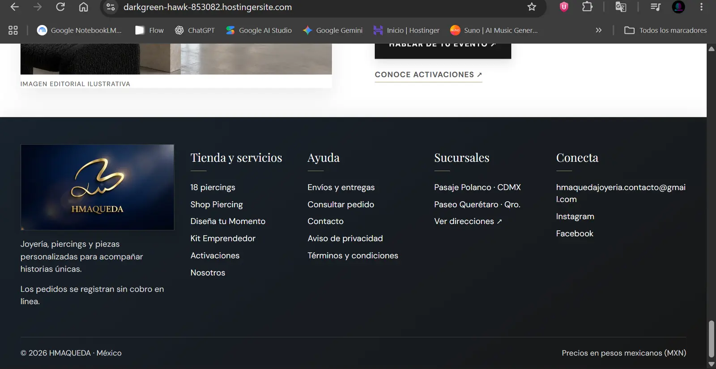Screen dimensions: 716x369
Task: Open the Chrome three-dot menu
Action: [x=701, y=7]
